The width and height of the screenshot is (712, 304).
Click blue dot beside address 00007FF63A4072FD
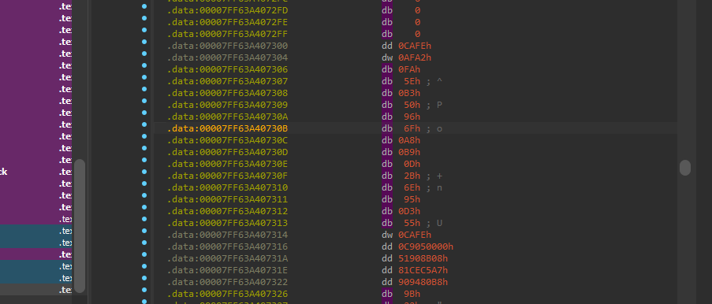pyautogui.click(x=144, y=6)
